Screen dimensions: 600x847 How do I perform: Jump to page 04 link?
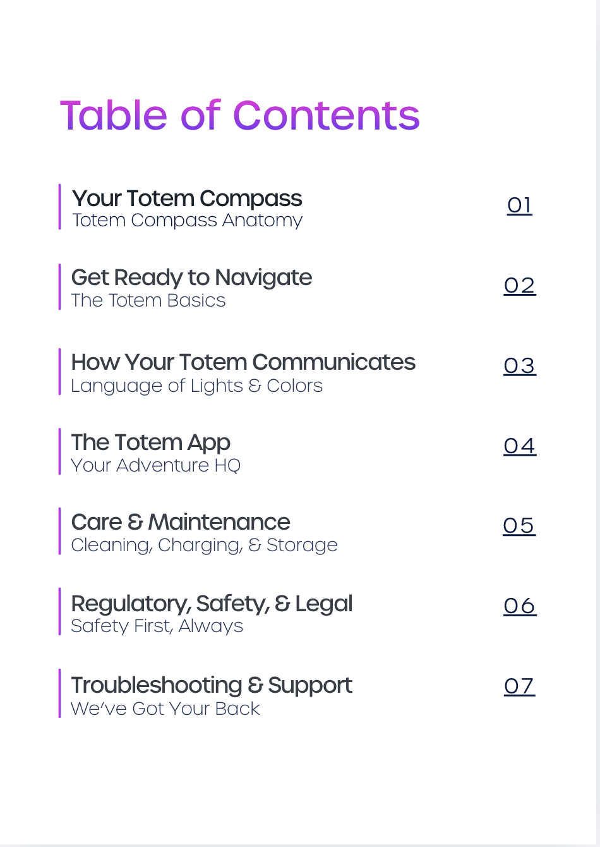point(520,446)
